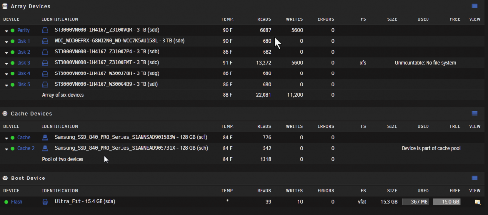The width and height of the screenshot is (488, 215).
Task: Click the Flash used space 367 MB bar
Action: tap(415, 202)
